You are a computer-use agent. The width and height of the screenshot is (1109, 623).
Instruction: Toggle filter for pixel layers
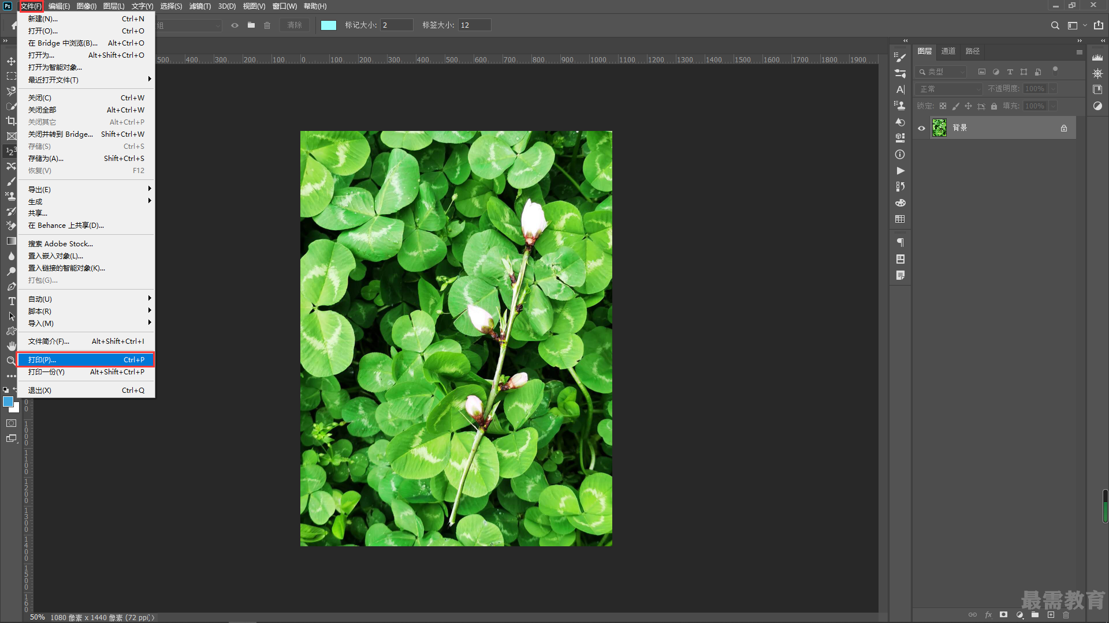click(x=981, y=72)
